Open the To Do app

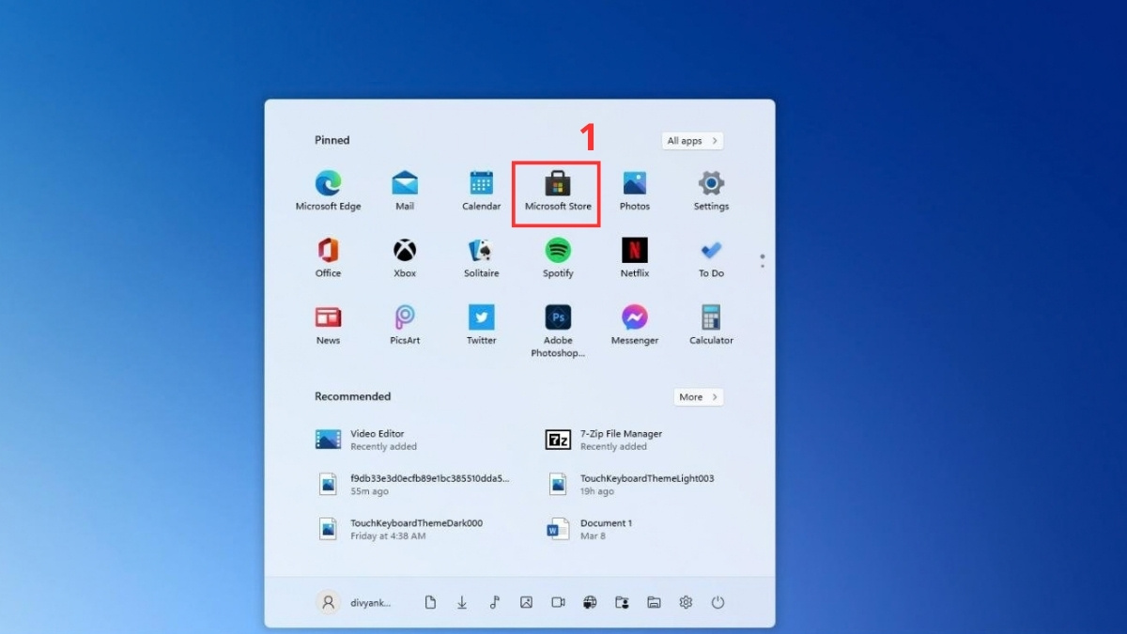point(711,257)
